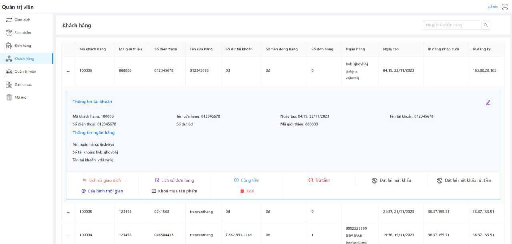Open the admin user avatar icon

click(x=505, y=7)
